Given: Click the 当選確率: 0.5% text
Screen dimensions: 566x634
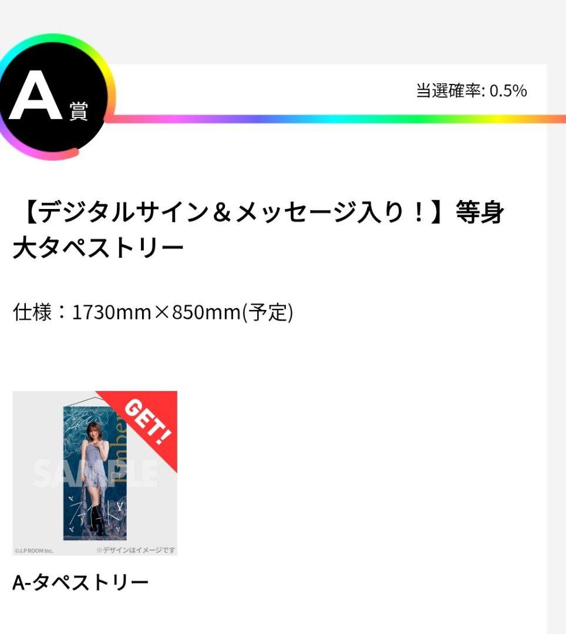Looking at the screenshot, I should pos(471,91).
